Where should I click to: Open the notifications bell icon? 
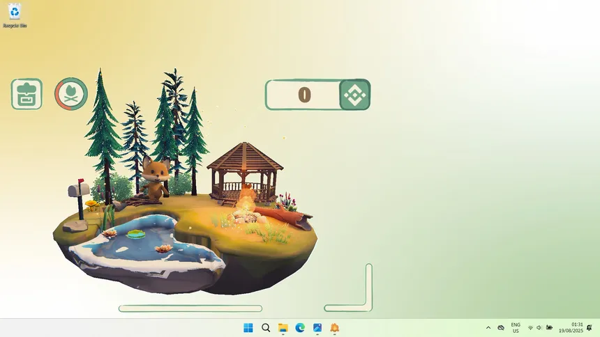[x=590, y=327]
